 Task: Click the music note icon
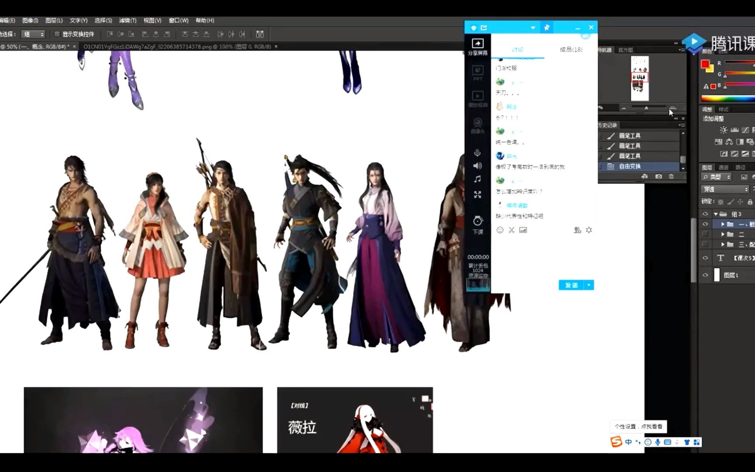[x=478, y=179]
